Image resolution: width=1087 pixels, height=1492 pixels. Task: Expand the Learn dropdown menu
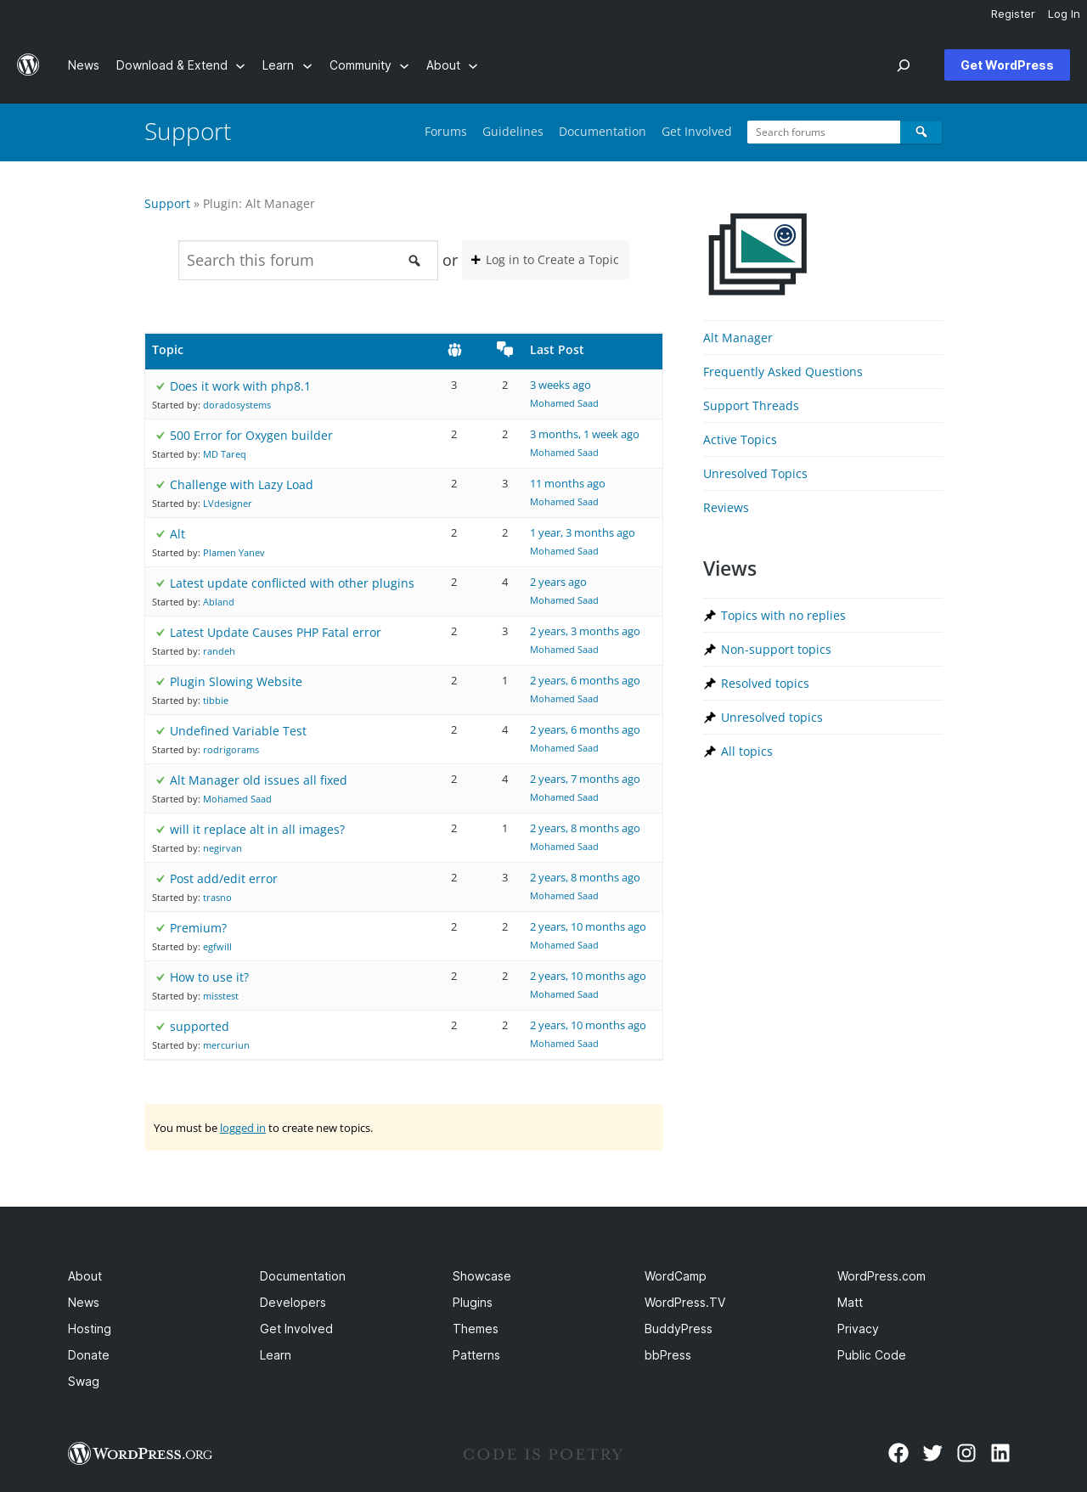[x=287, y=65]
